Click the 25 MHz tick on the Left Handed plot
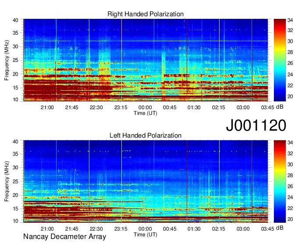298x242 pixels. click(15, 181)
